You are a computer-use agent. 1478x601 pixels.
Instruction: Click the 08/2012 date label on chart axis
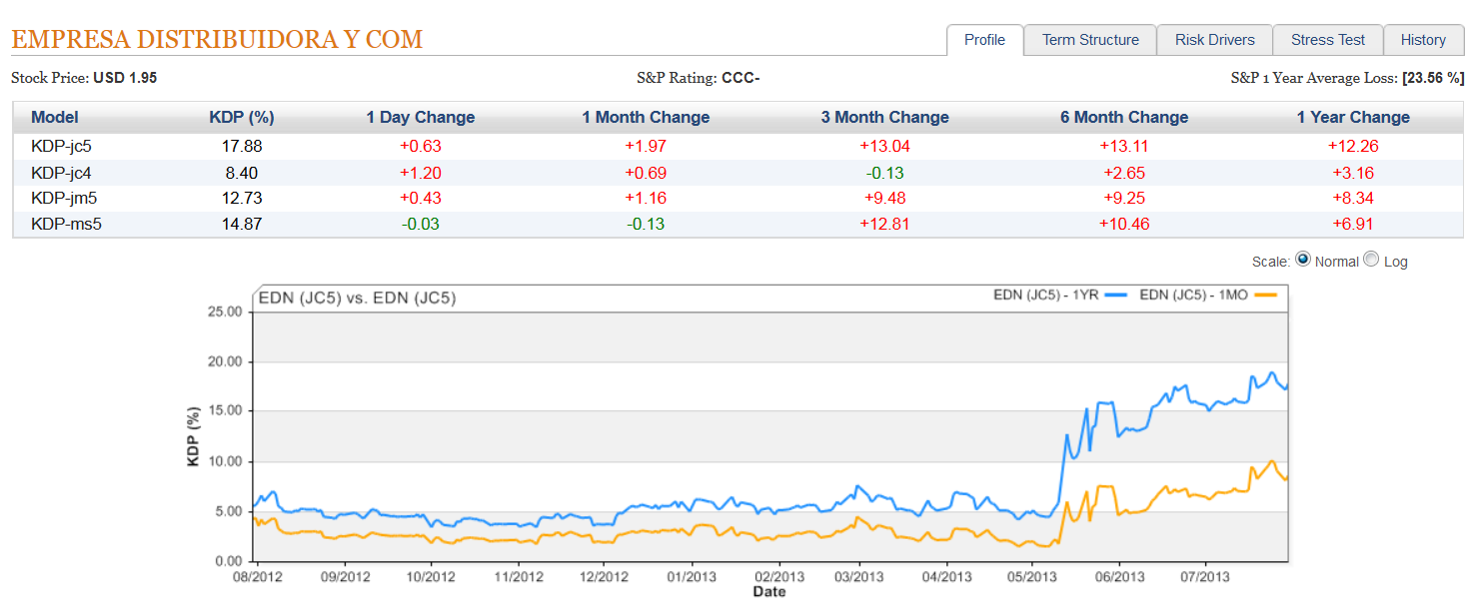257,577
